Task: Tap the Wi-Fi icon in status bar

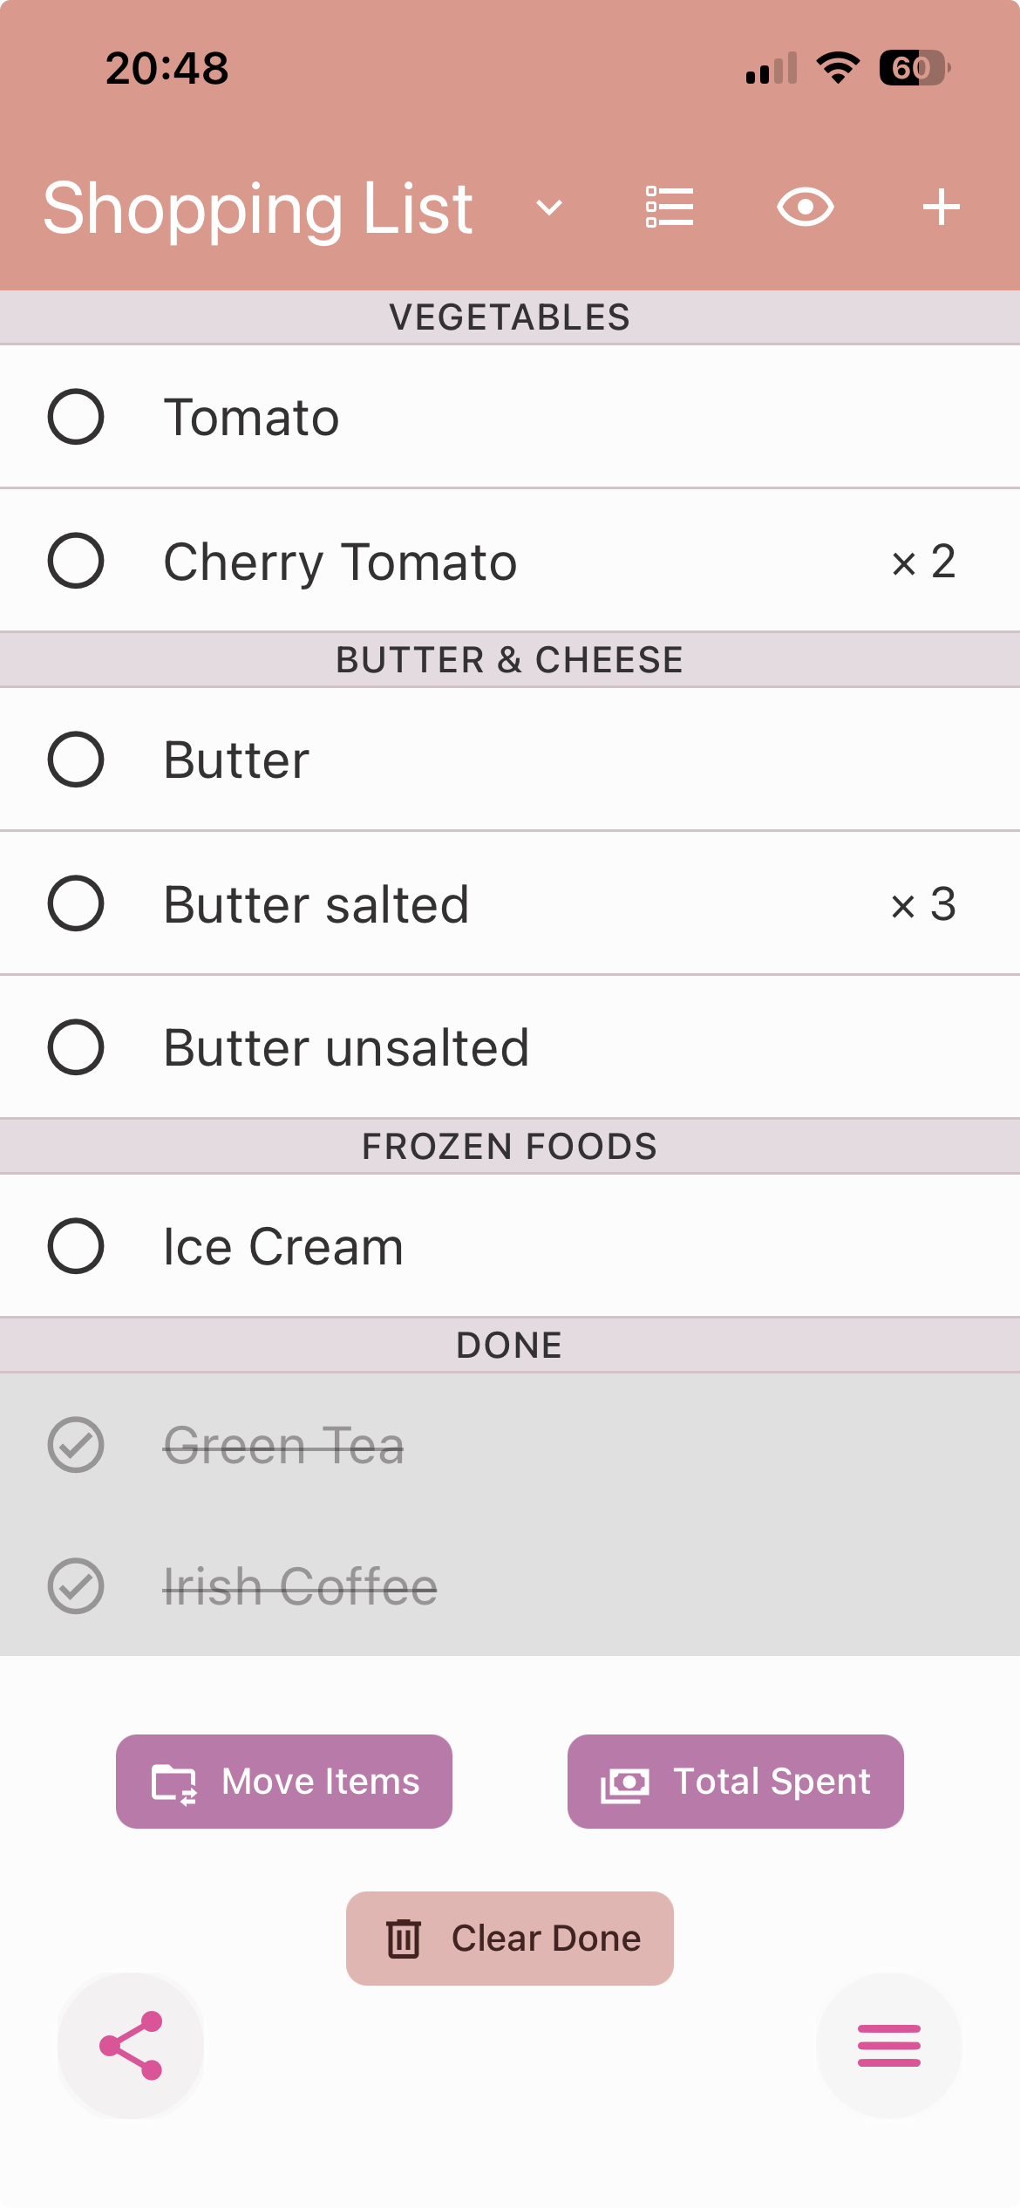Action: pos(838,68)
